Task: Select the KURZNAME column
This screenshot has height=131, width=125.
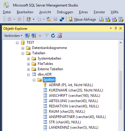Action: point(76,90)
